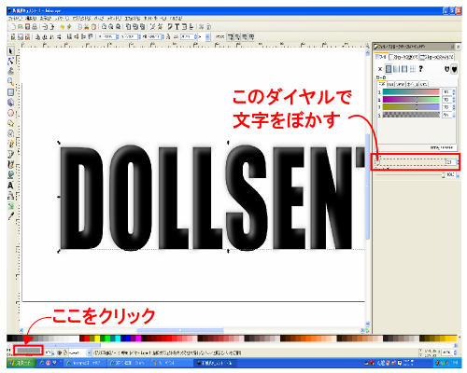Select the Tweak tool in toolbox

tap(10, 71)
